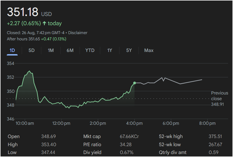Select the YTD tab

(x=90, y=50)
